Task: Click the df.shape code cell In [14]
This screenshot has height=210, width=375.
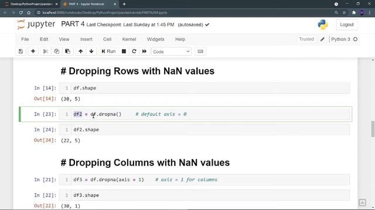Action: (204, 88)
